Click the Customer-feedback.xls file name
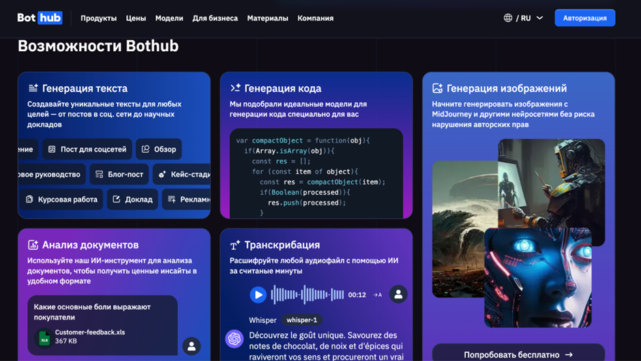 point(90,332)
